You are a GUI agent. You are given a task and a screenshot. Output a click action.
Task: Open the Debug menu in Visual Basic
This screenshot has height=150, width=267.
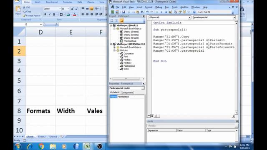coord(159,7)
